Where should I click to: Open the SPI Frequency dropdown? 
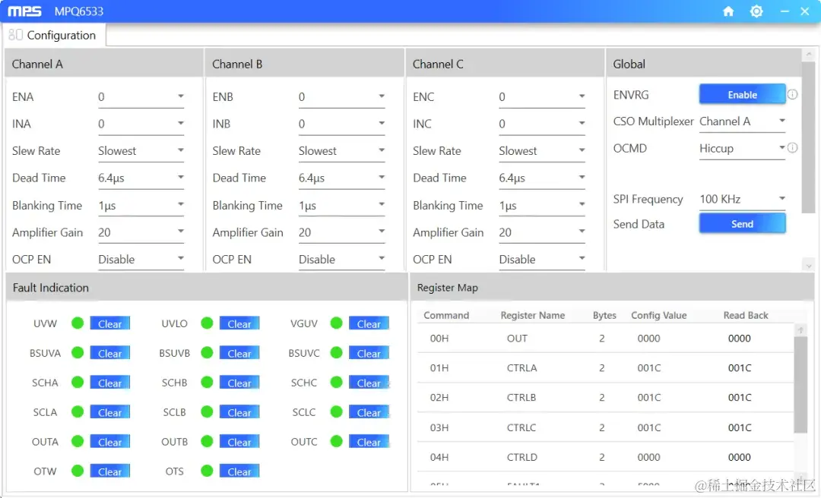[743, 200]
